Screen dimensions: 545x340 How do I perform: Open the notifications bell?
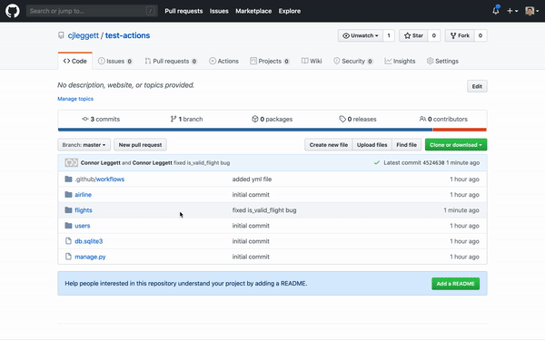496,10
